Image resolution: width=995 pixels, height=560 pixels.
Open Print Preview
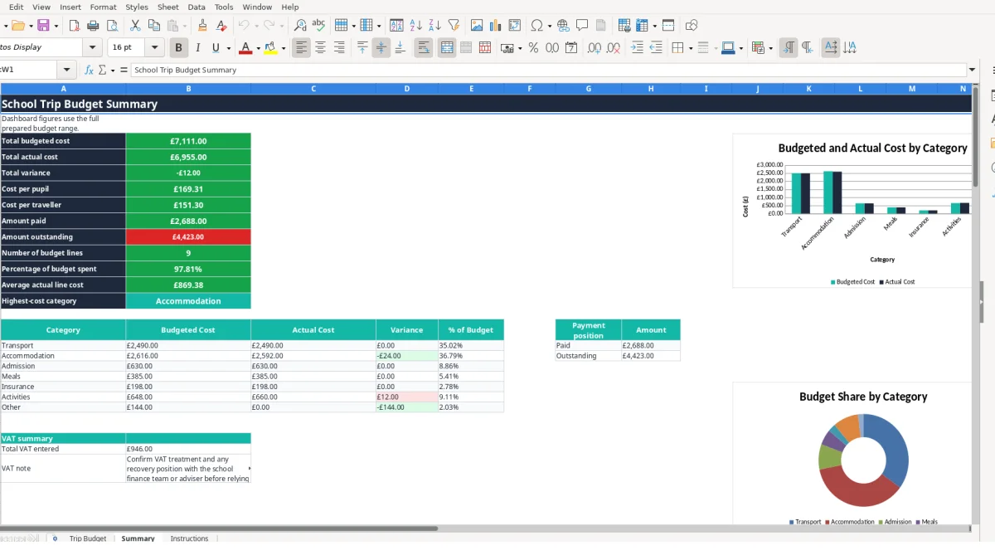(x=111, y=26)
